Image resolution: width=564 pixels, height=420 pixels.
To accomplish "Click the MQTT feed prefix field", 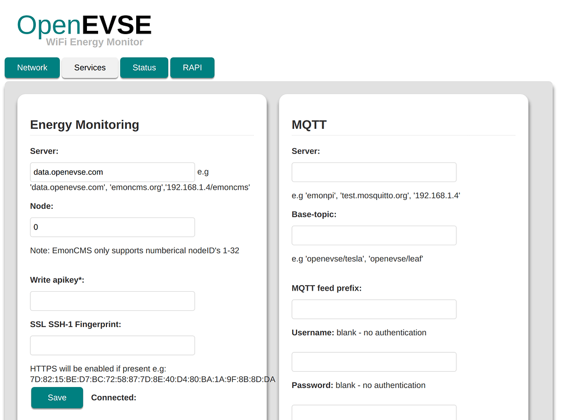I will 373,309.
